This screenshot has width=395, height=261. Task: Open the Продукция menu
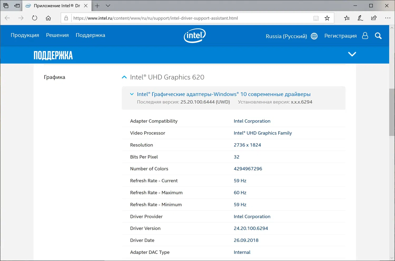click(x=25, y=35)
